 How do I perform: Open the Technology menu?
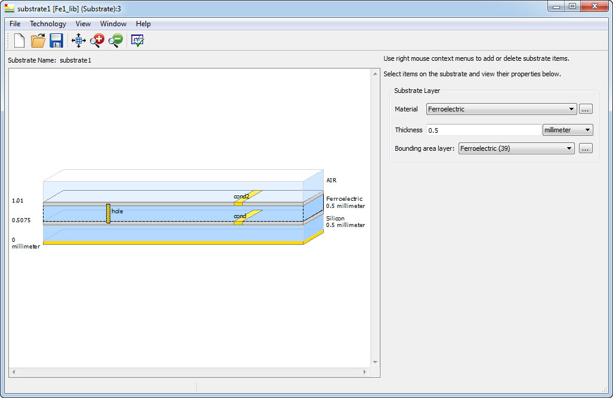[x=48, y=24]
